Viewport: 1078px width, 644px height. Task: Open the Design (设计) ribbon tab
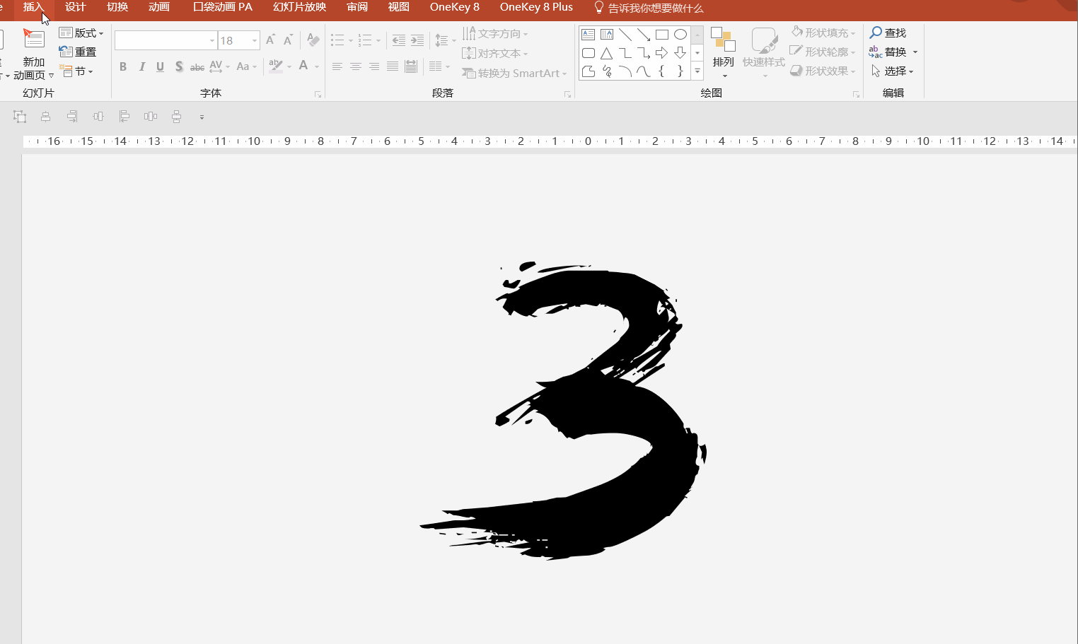click(x=75, y=7)
